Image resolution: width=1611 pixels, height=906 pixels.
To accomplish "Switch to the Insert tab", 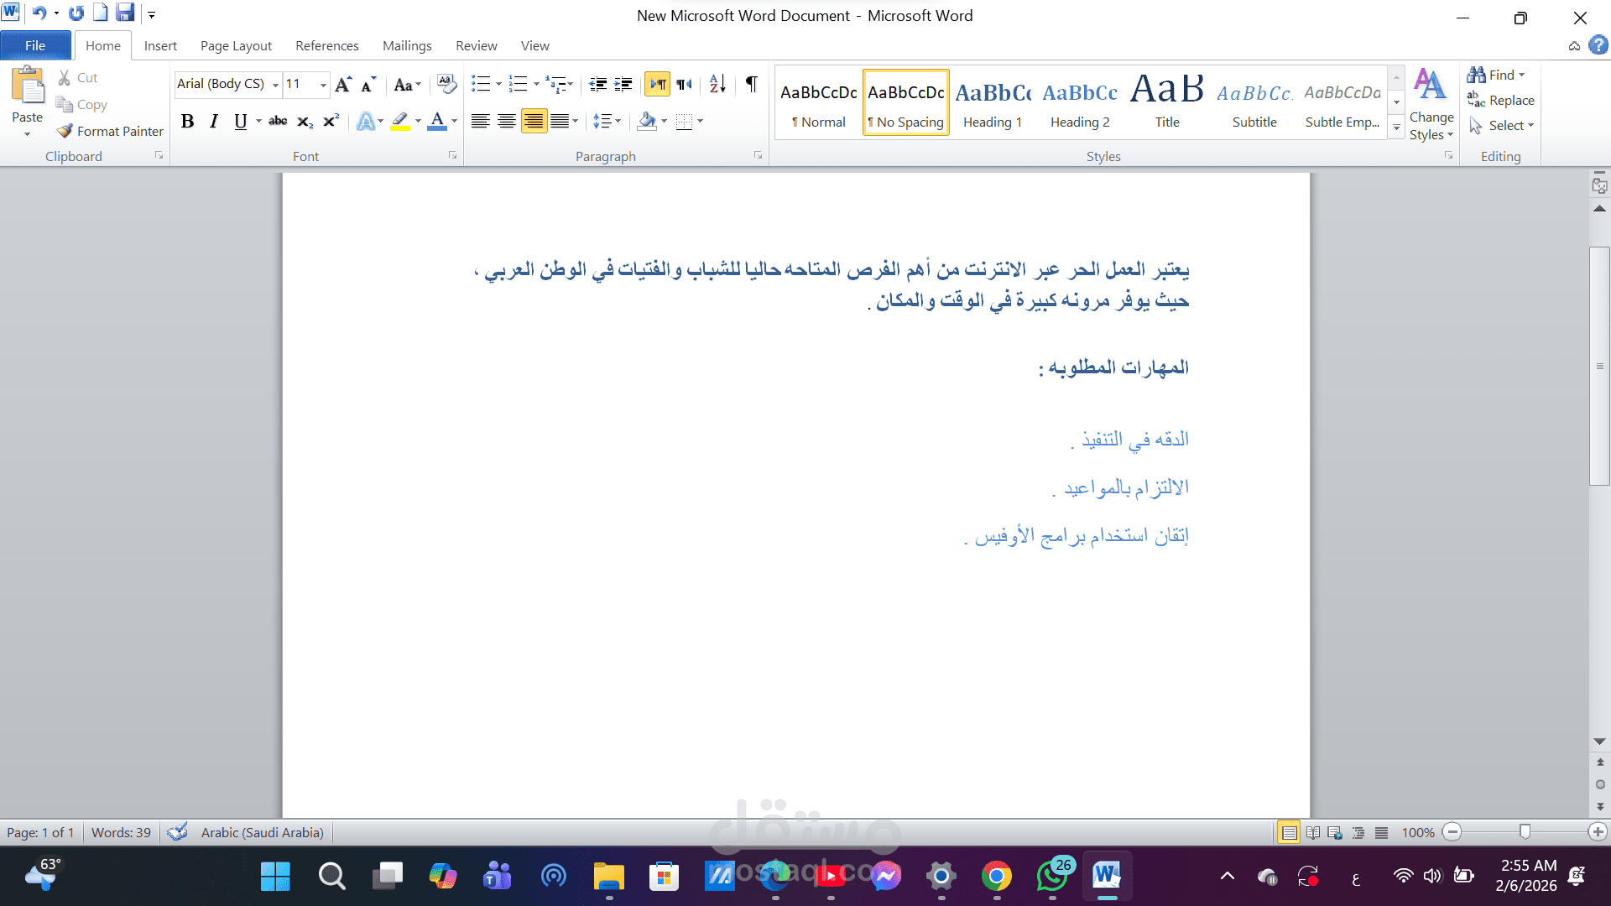I will click(160, 45).
